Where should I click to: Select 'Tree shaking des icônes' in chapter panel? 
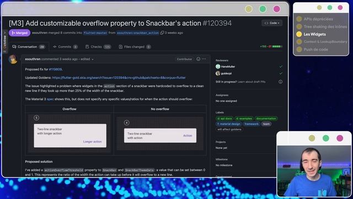[x=325, y=27]
